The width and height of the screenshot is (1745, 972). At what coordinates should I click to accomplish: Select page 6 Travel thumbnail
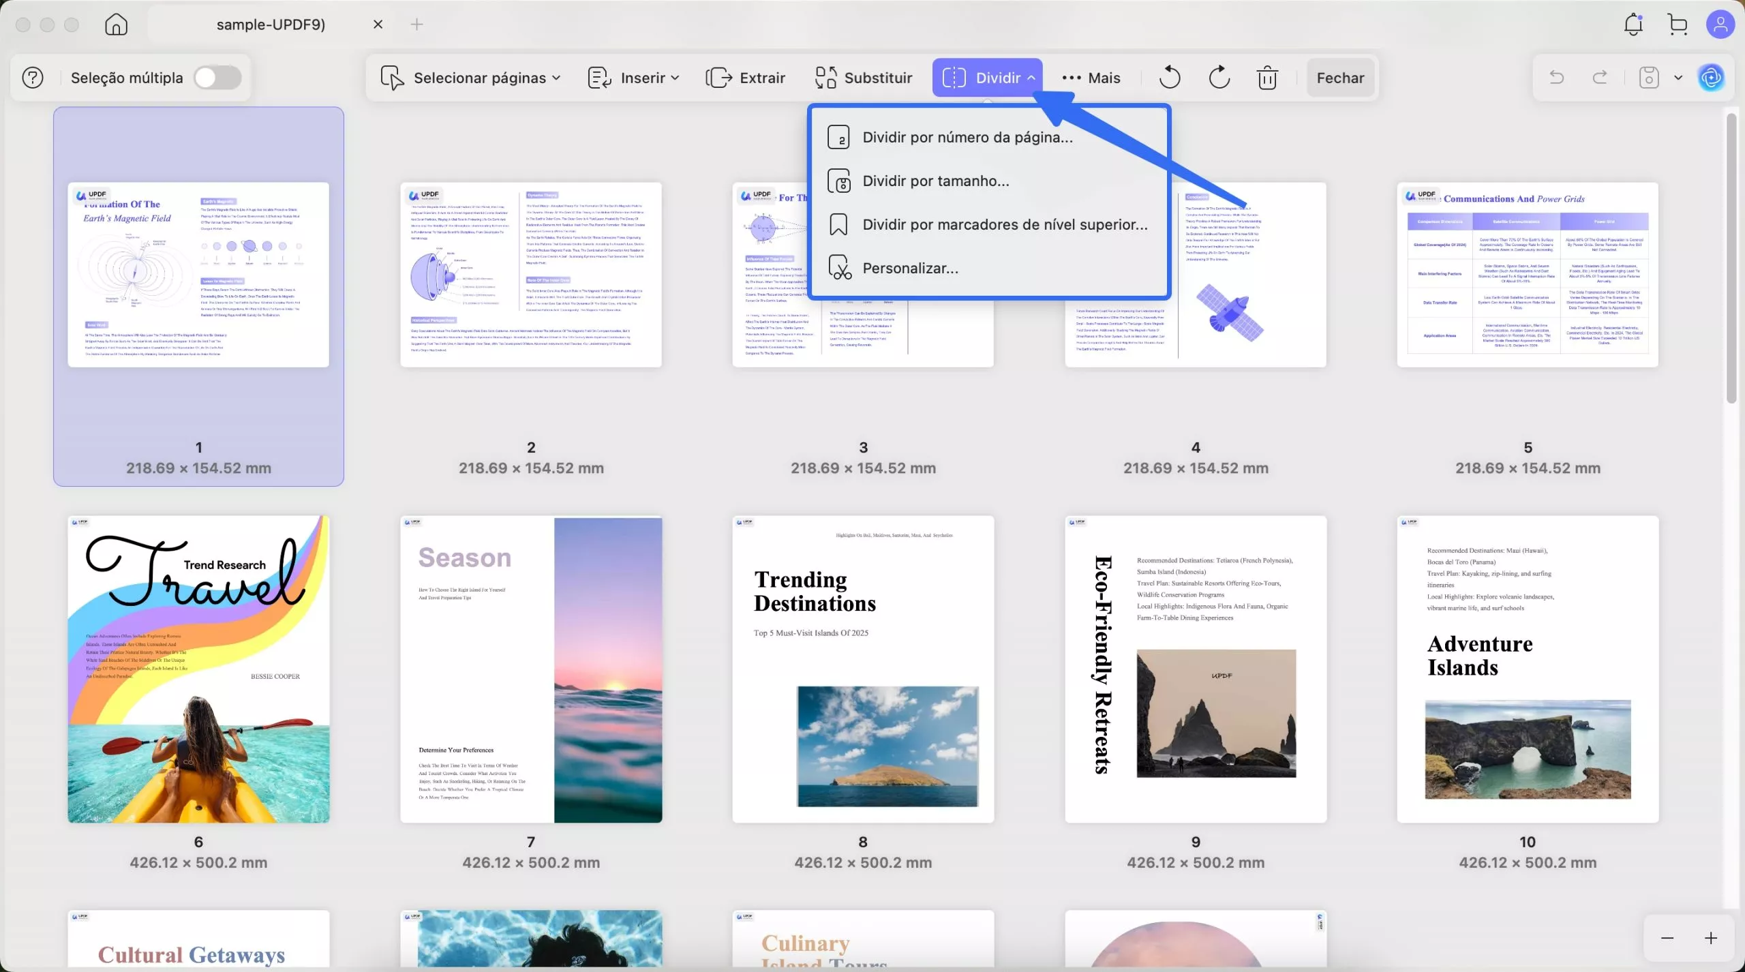198,669
